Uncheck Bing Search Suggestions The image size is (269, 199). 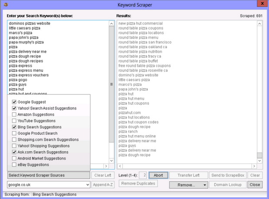(14, 127)
